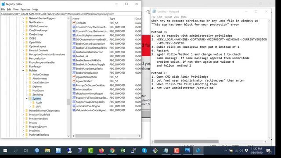Expand the PushNotifications tree node
This screenshot has height=158, width=281.
pos(23,135)
